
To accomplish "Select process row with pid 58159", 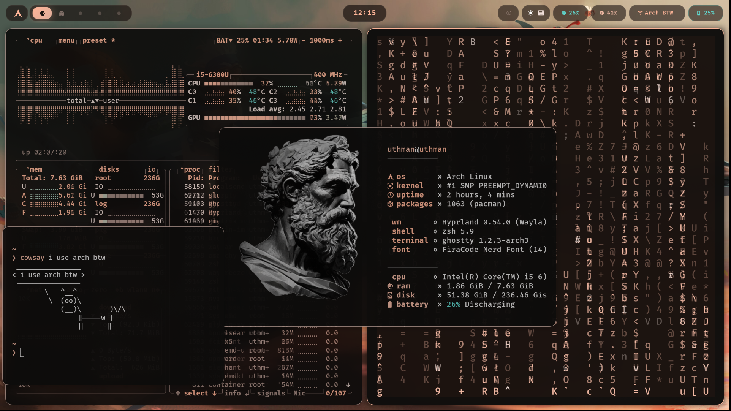I will click(x=201, y=187).
